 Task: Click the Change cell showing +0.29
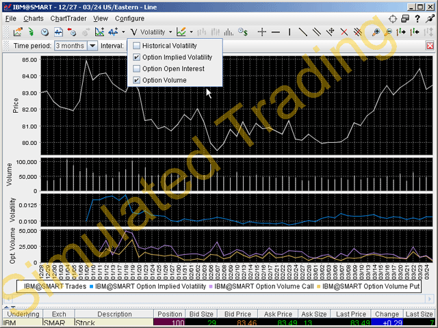click(x=387, y=323)
